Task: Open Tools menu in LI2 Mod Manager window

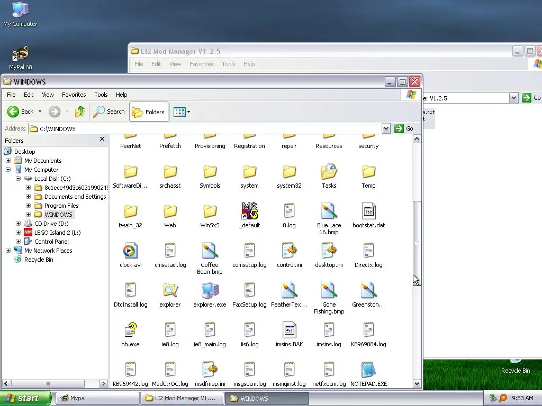Action: pyautogui.click(x=229, y=64)
